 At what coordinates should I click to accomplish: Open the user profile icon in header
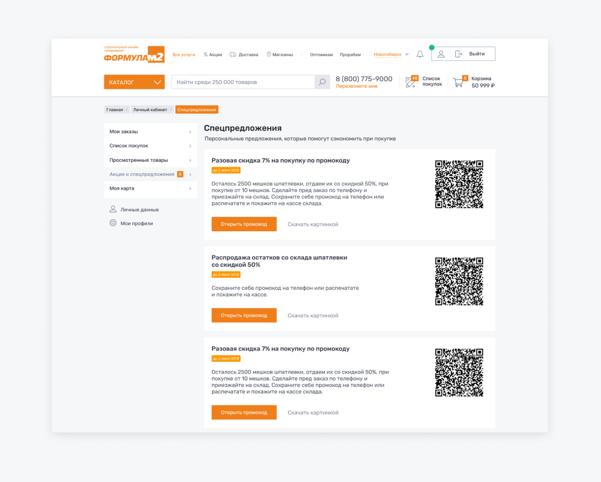[441, 54]
